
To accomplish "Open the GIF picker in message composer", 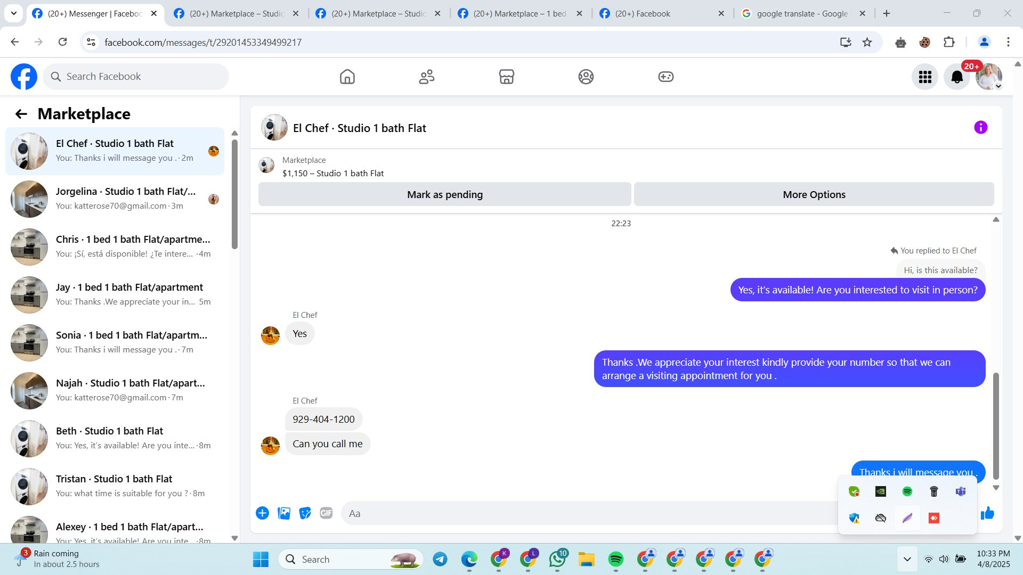I will [x=326, y=513].
